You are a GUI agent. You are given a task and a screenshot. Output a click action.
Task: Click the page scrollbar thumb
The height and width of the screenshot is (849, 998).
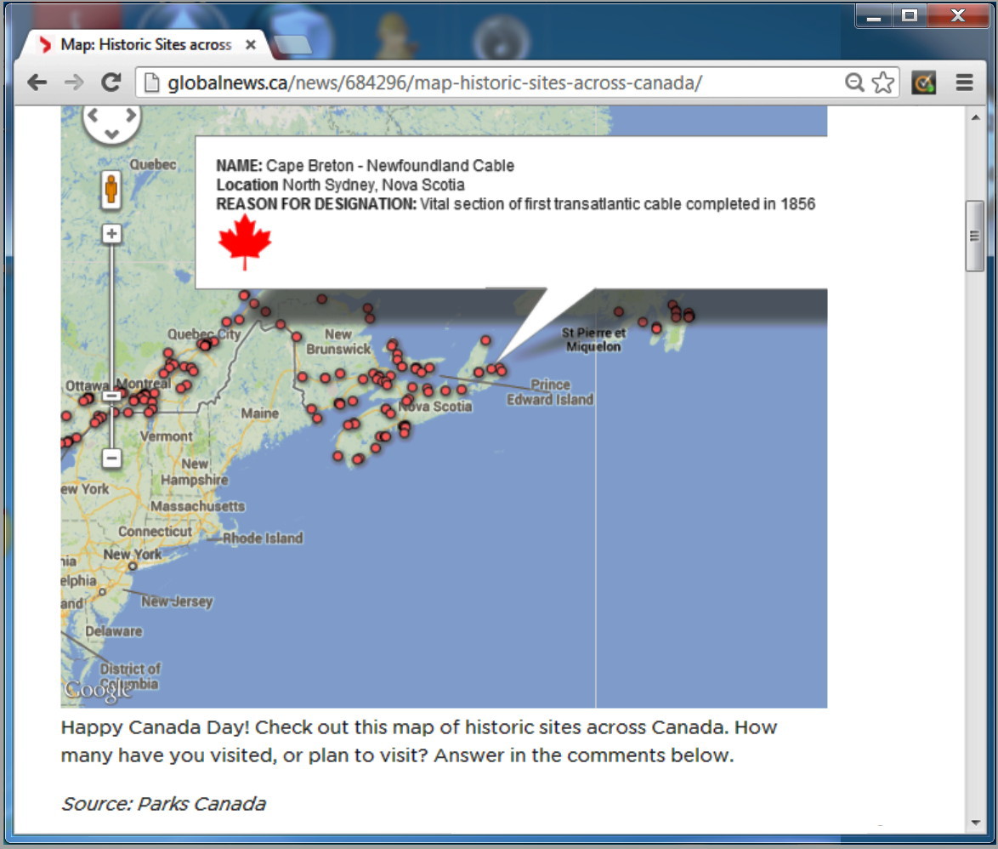[x=974, y=236]
